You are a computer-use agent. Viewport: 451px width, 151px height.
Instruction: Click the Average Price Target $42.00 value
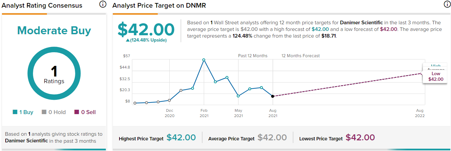[272, 137]
